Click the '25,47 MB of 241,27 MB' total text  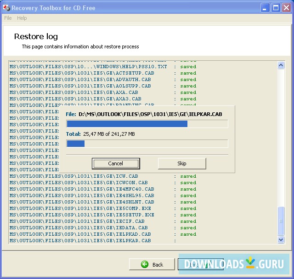pos(109,134)
